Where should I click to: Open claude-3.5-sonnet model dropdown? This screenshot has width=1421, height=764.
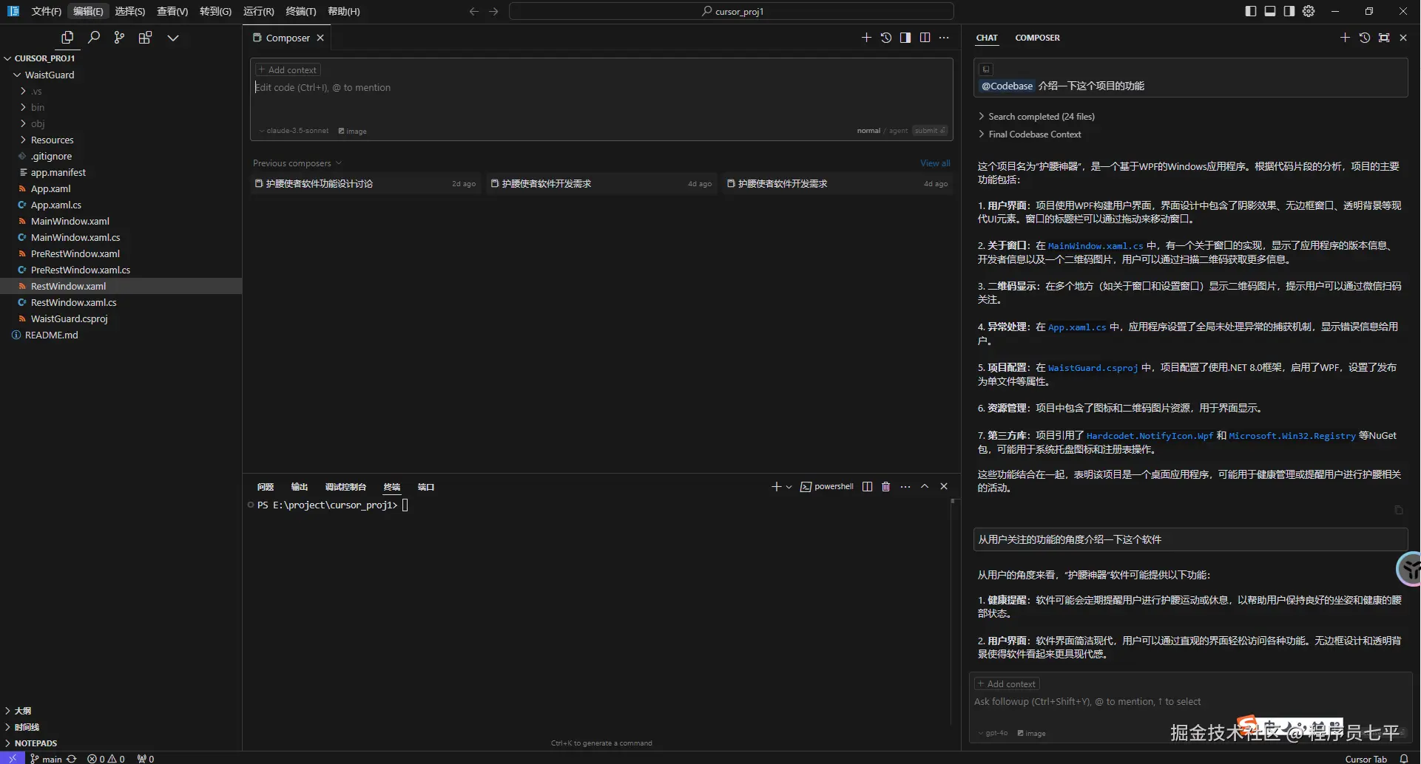[294, 131]
